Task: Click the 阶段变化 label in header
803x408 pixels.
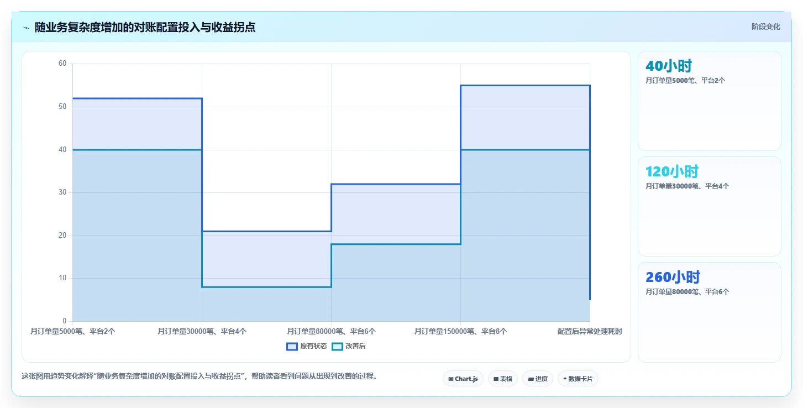Action: pyautogui.click(x=766, y=27)
